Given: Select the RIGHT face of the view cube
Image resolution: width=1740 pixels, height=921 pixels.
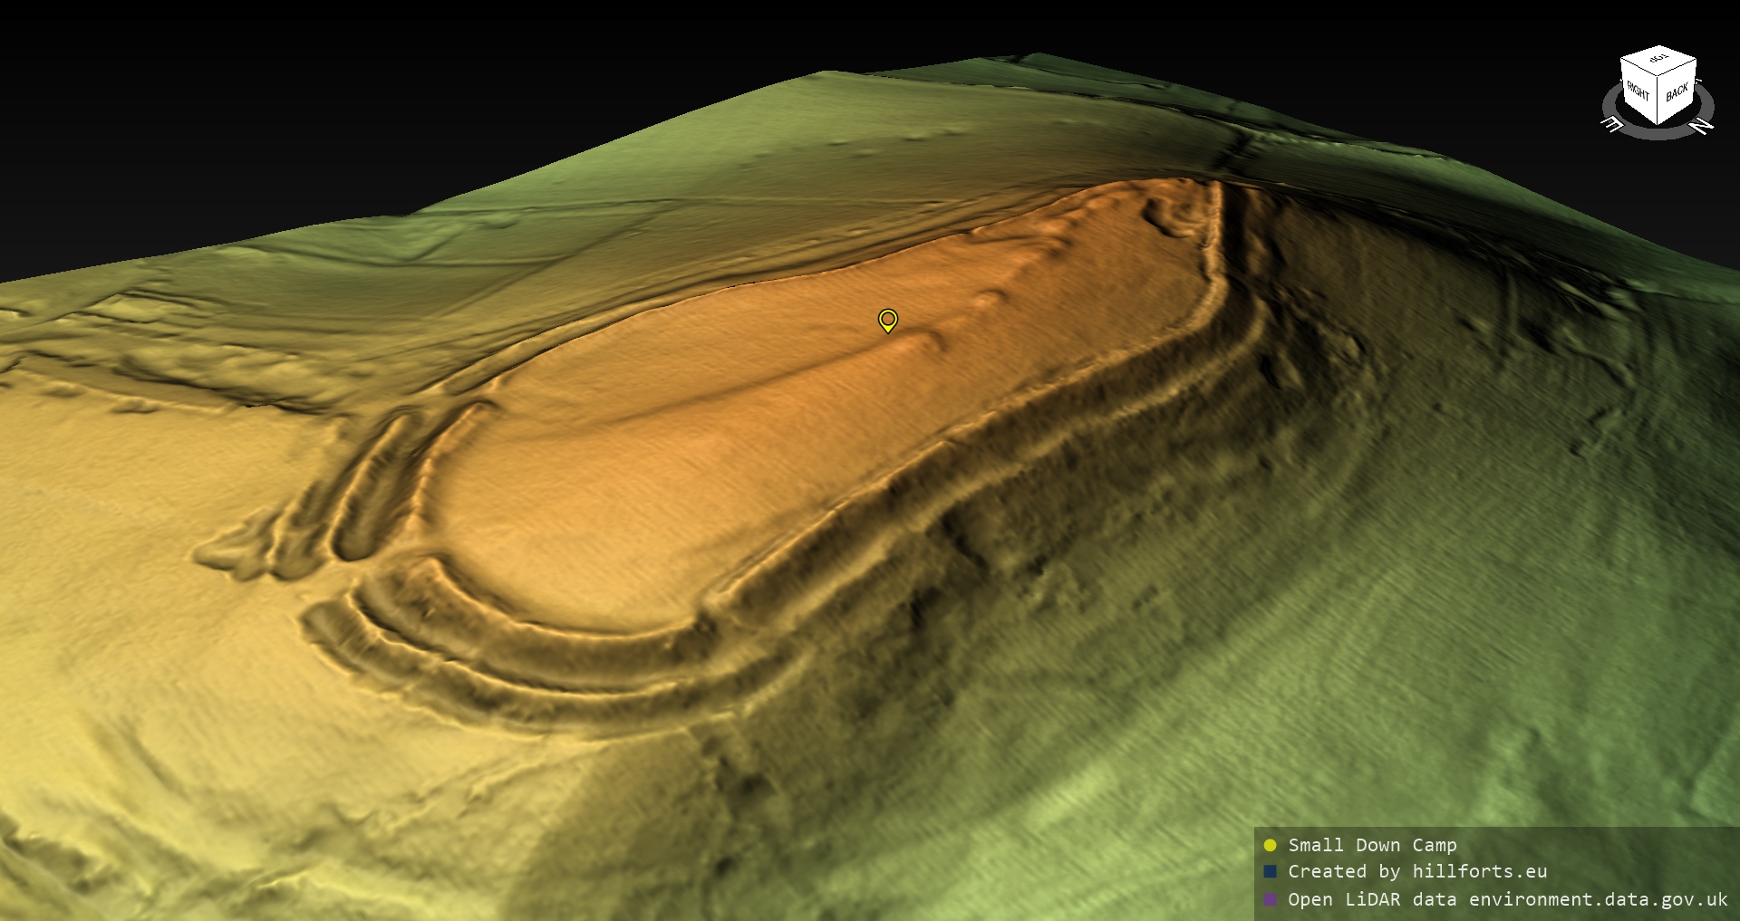Looking at the screenshot, I should pyautogui.click(x=1638, y=93).
